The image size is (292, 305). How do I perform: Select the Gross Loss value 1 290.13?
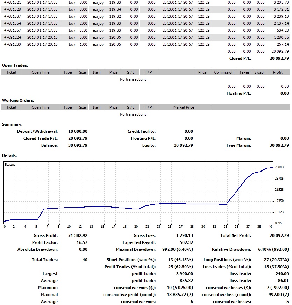point(185,235)
